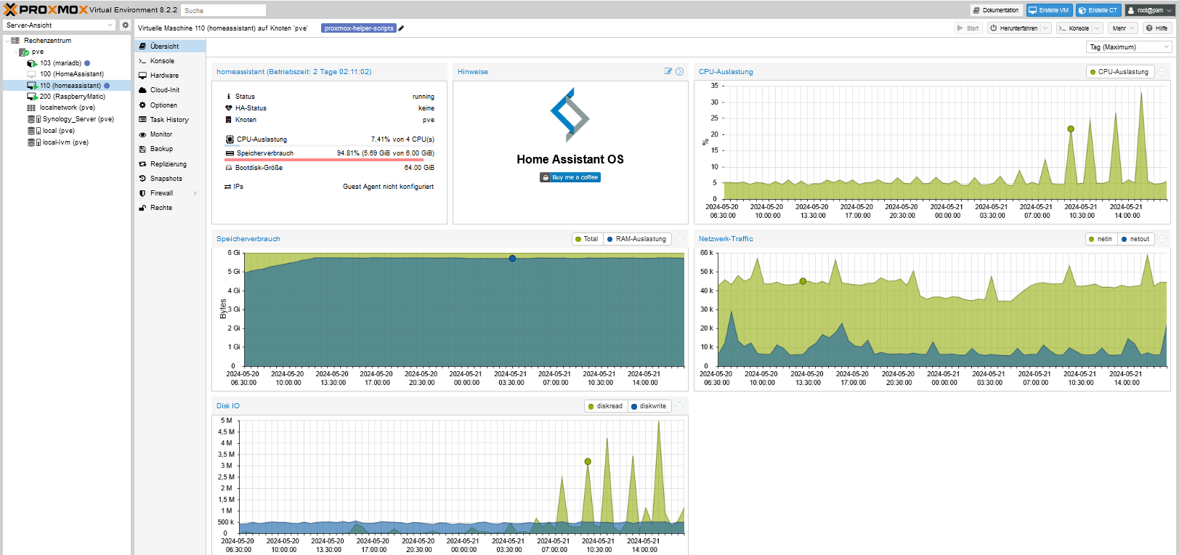The width and height of the screenshot is (1179, 555).
Task: Open the root@pam user menu
Action: click(x=1150, y=10)
